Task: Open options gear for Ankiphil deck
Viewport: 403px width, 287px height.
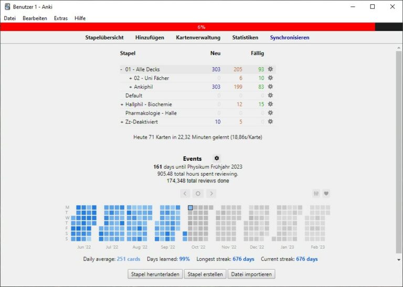Action: coord(270,87)
